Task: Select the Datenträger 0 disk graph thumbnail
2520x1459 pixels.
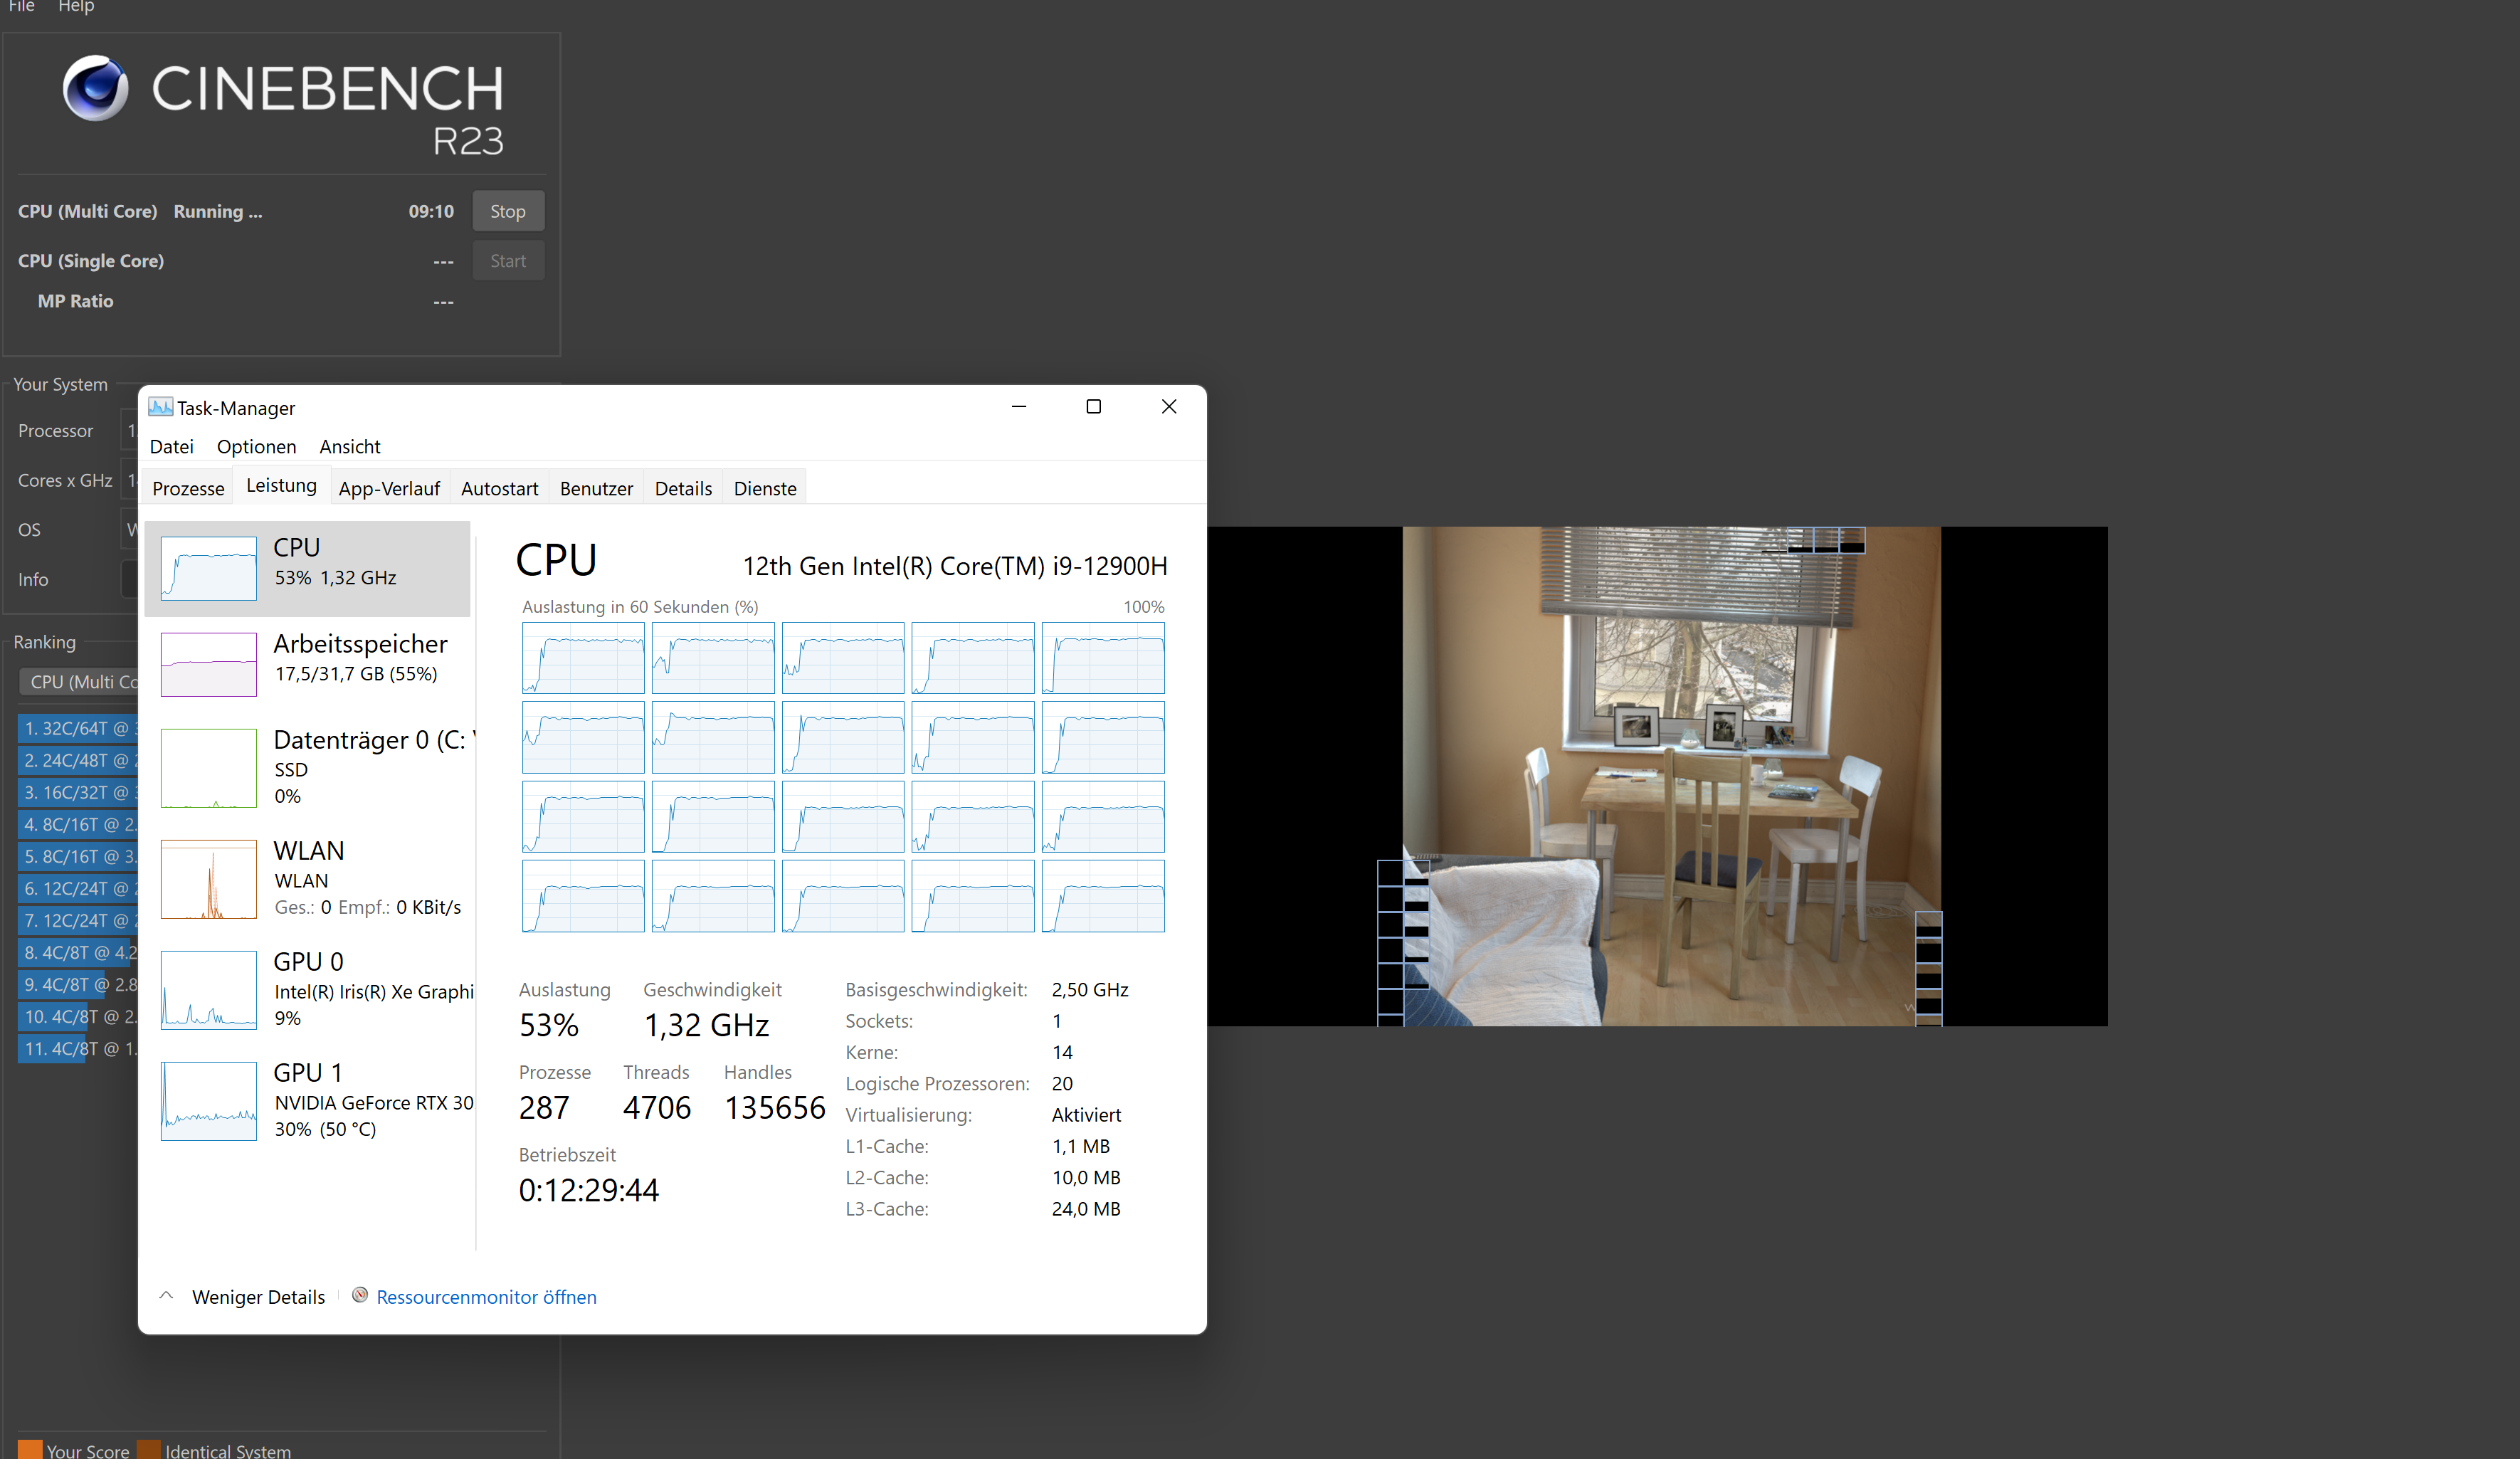Action: coord(208,768)
